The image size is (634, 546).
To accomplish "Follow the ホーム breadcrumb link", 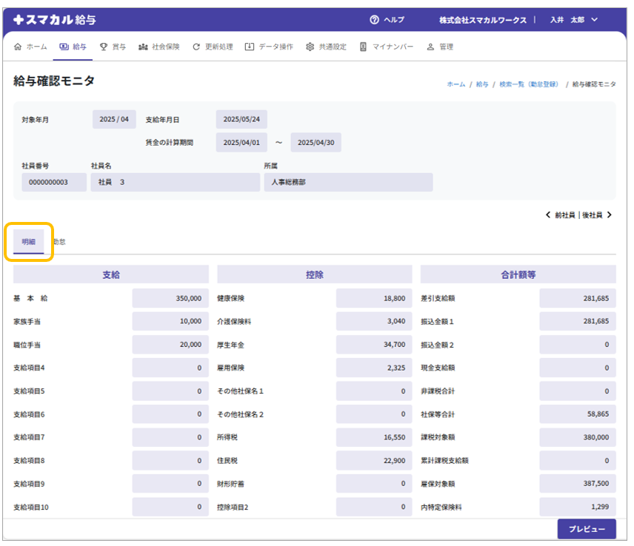I will click(456, 84).
